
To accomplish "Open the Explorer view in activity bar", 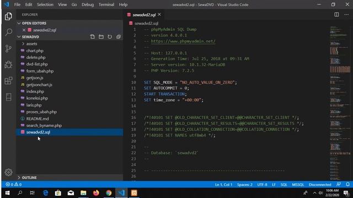I will (x=8, y=16).
